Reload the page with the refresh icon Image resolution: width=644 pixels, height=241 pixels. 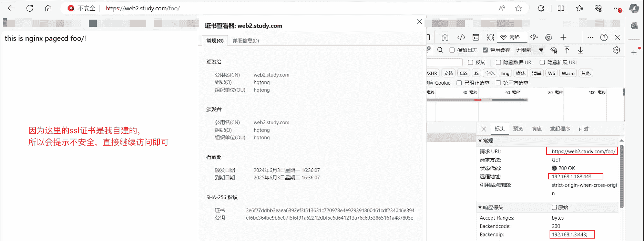(x=30, y=8)
